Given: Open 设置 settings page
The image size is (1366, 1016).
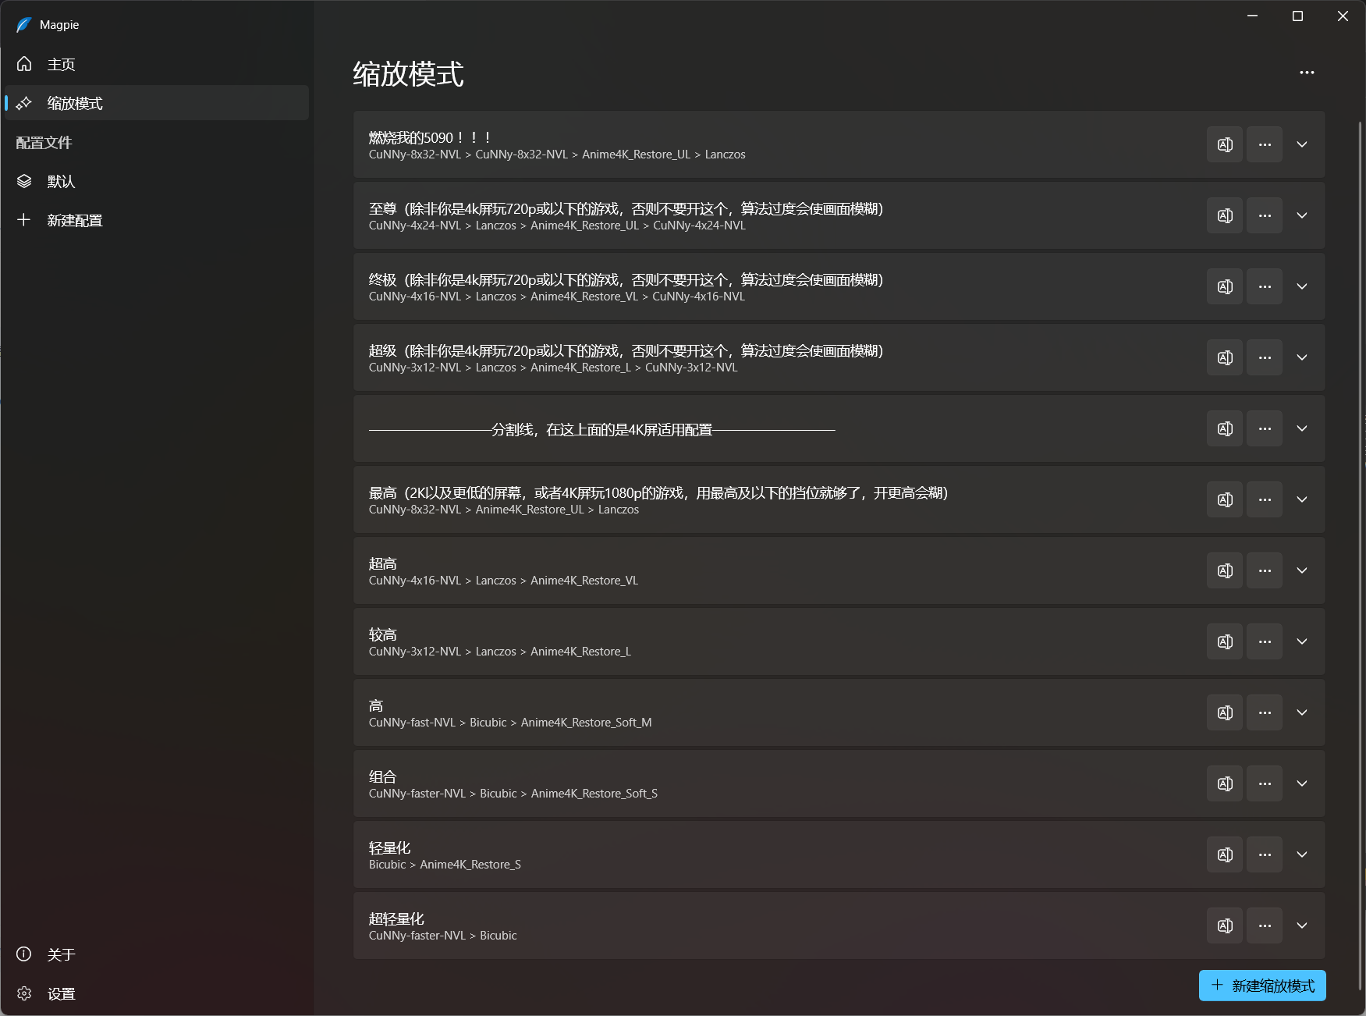Looking at the screenshot, I should 157,993.
